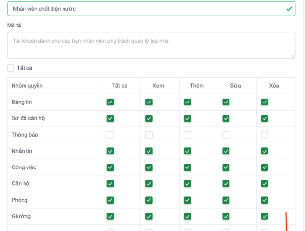This screenshot has height=231, width=305.
Task: Click the role name field 'Nhân viên chốt điện nước'
Action: (144, 9)
